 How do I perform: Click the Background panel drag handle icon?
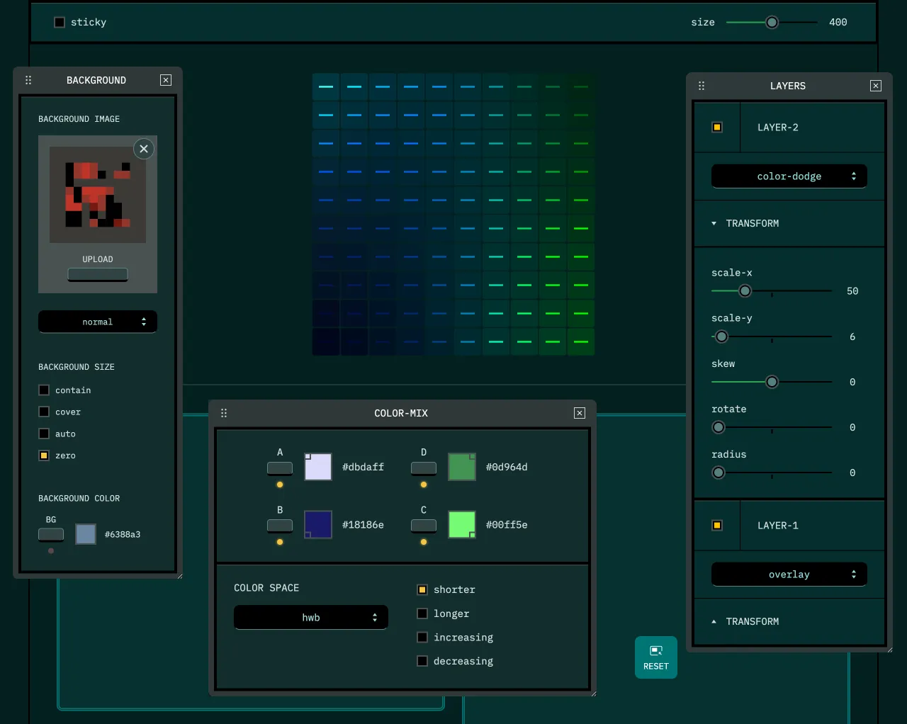[28, 80]
